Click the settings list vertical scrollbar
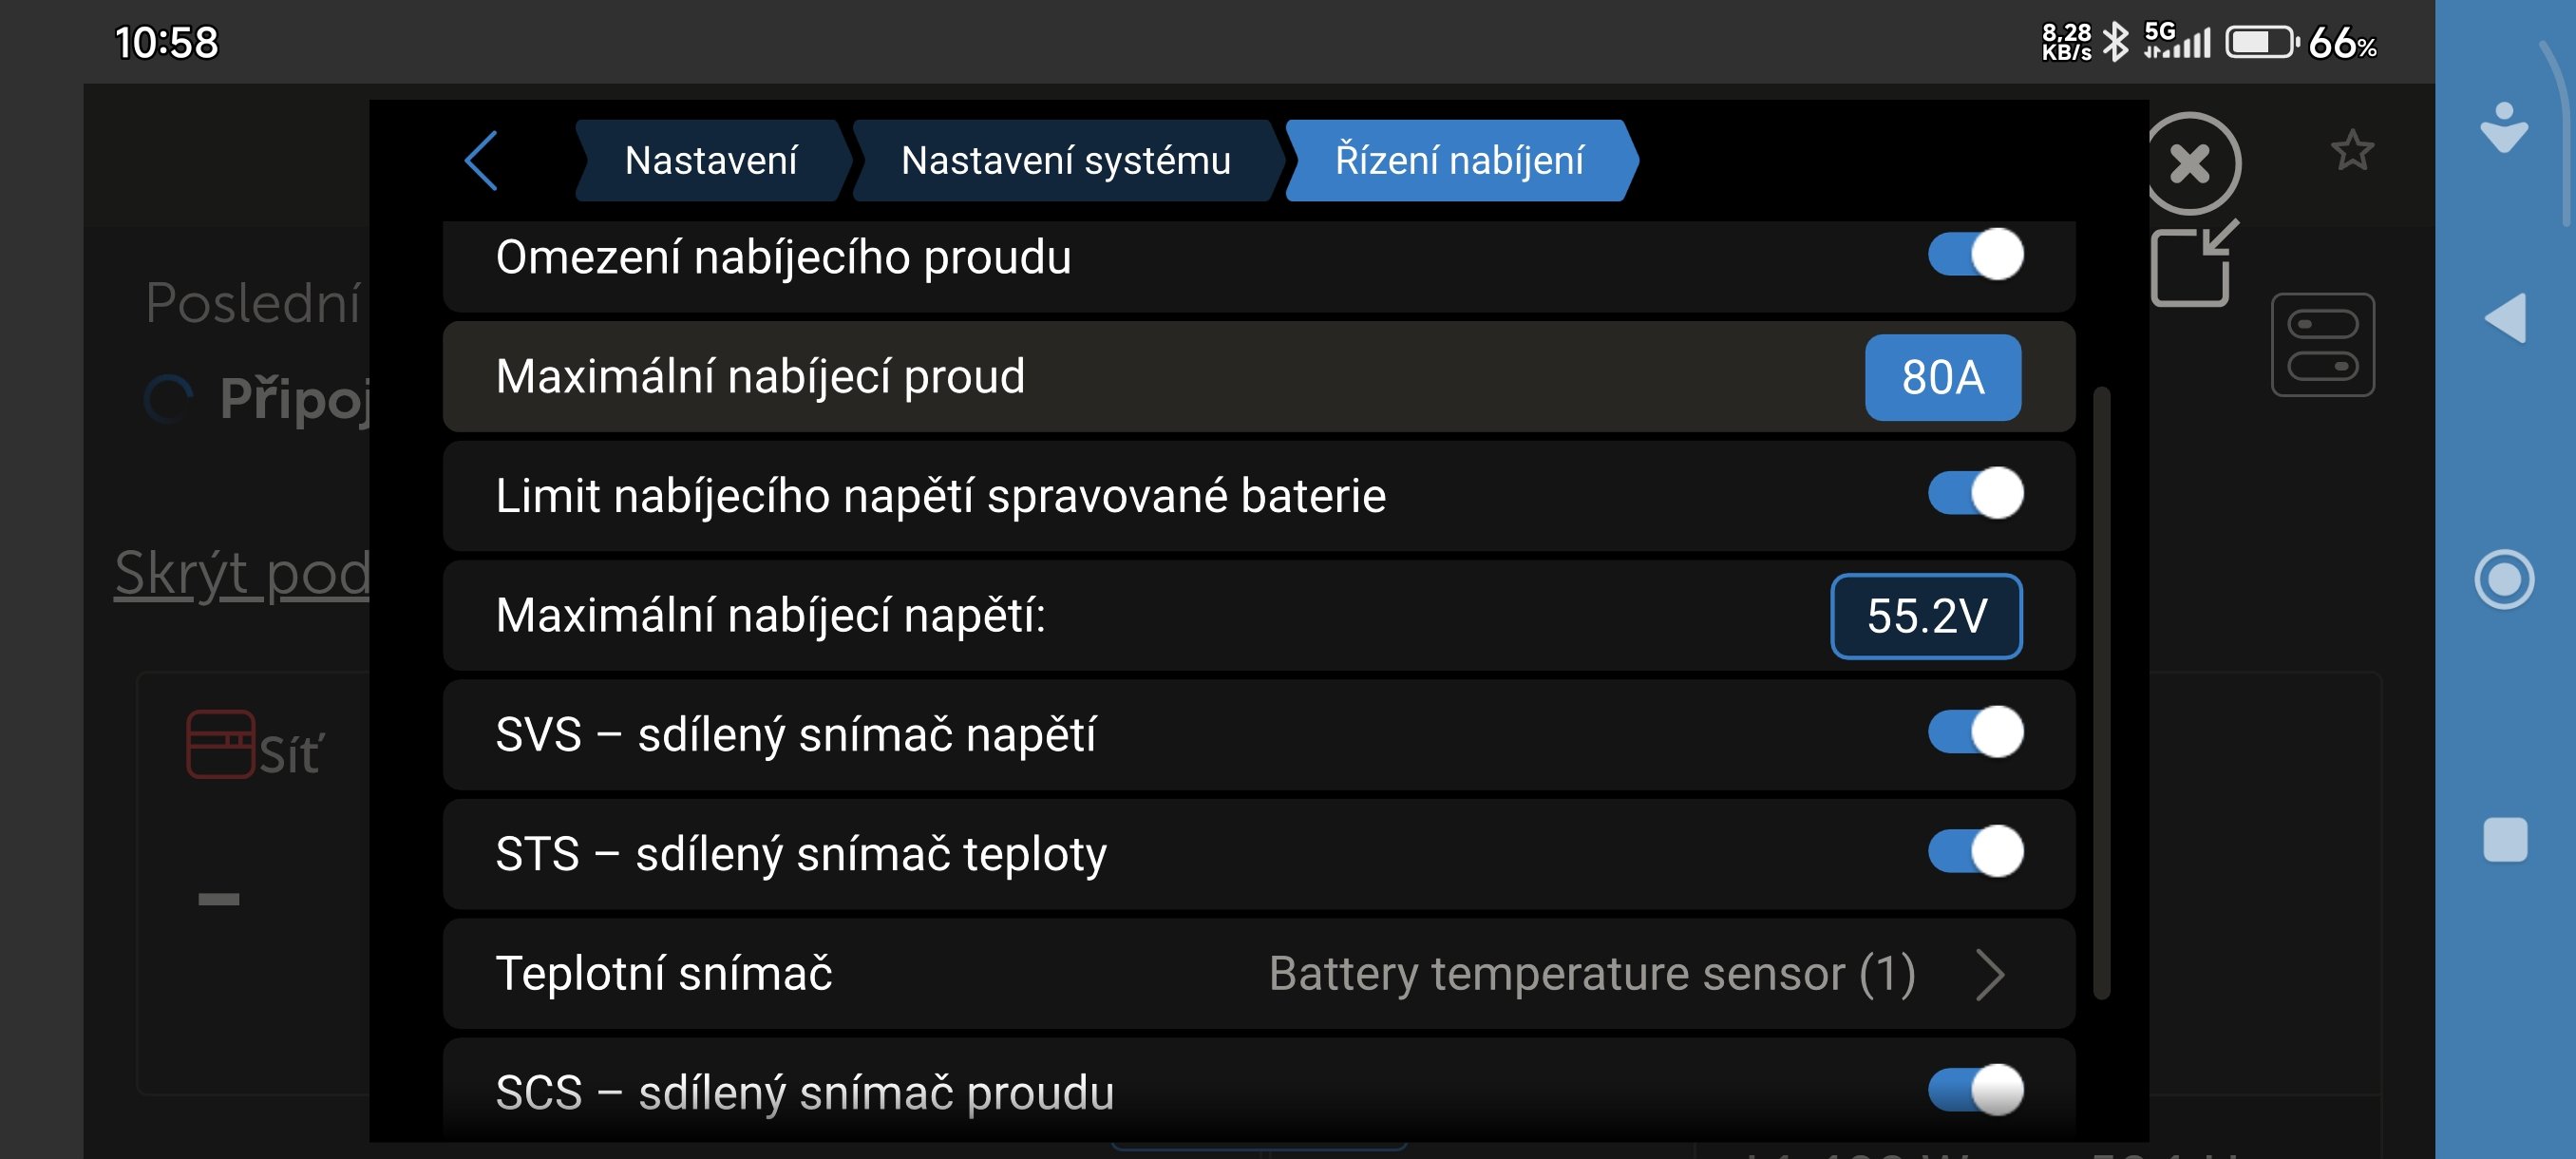 [2101, 692]
